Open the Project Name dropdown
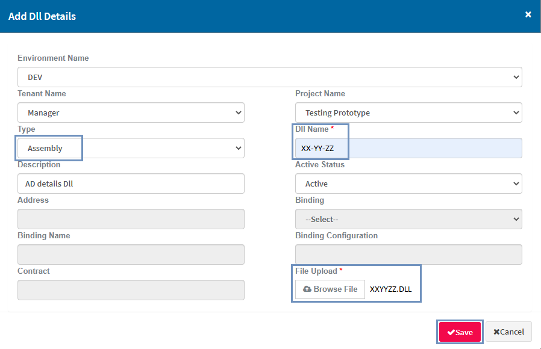 click(408, 113)
